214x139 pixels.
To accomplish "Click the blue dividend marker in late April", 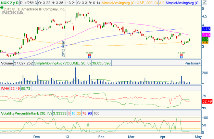I will (x=181, y=57).
